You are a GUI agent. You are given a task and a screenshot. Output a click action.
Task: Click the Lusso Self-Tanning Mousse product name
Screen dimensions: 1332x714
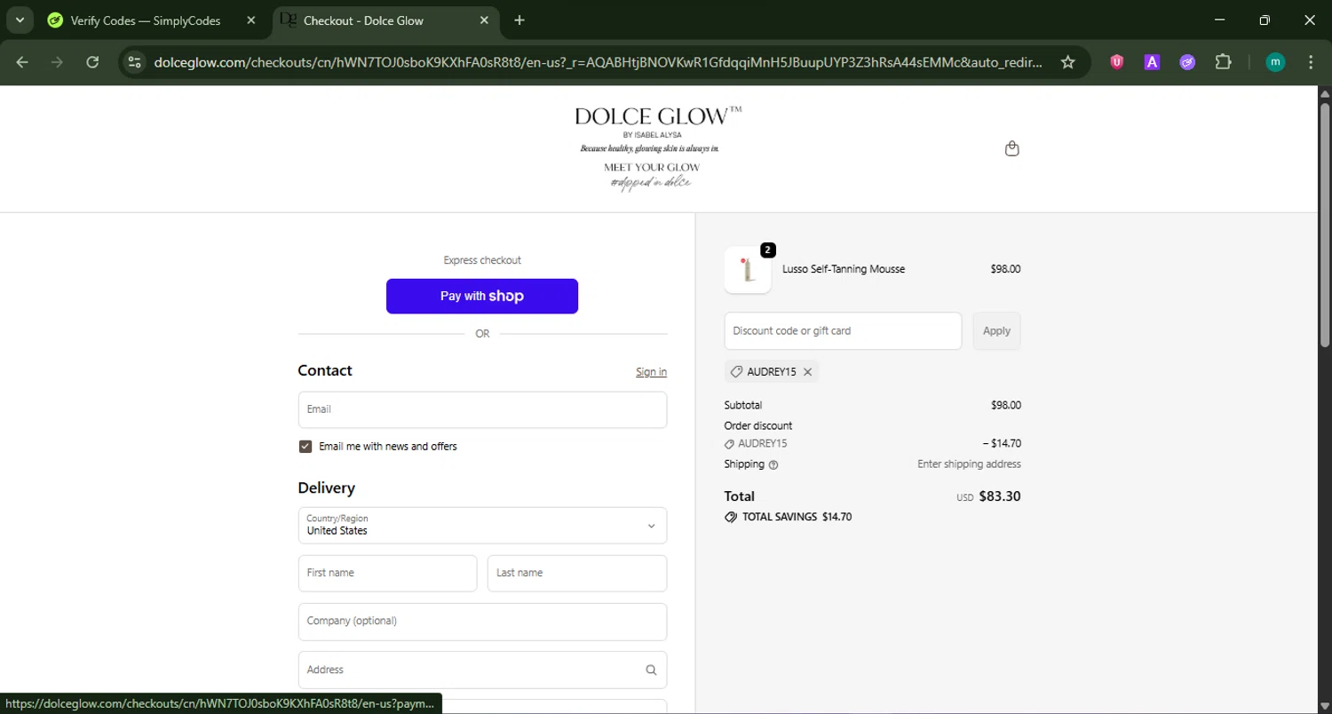pos(844,269)
